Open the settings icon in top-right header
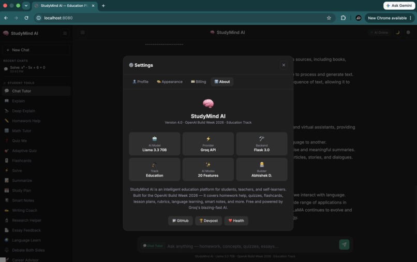The height and width of the screenshot is (262, 417). click(x=408, y=33)
